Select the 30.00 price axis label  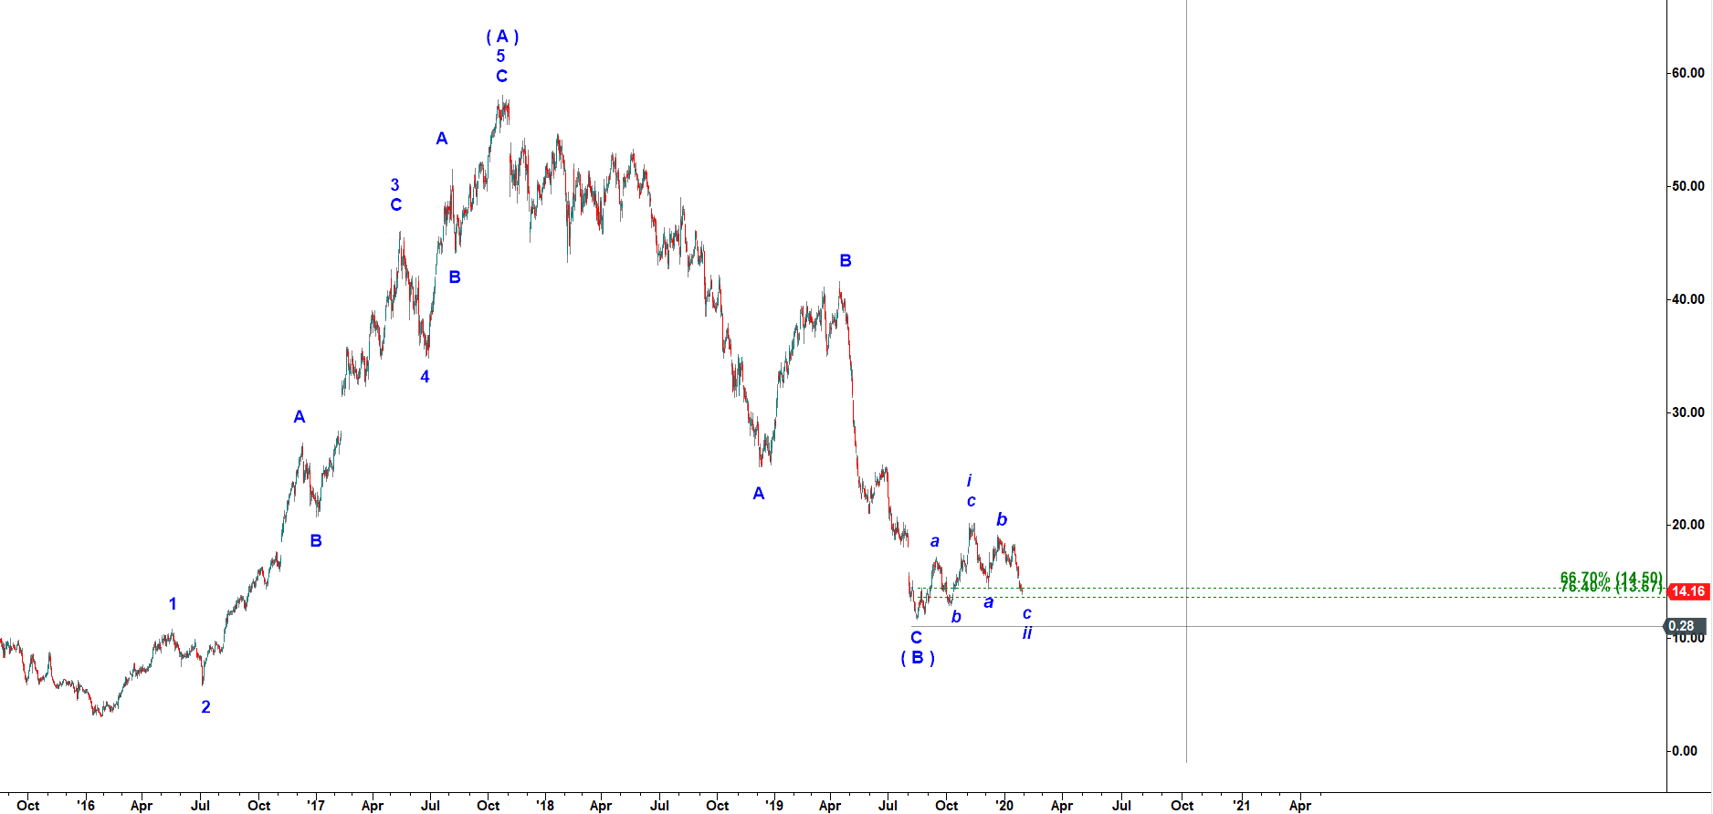pyautogui.click(x=1687, y=412)
